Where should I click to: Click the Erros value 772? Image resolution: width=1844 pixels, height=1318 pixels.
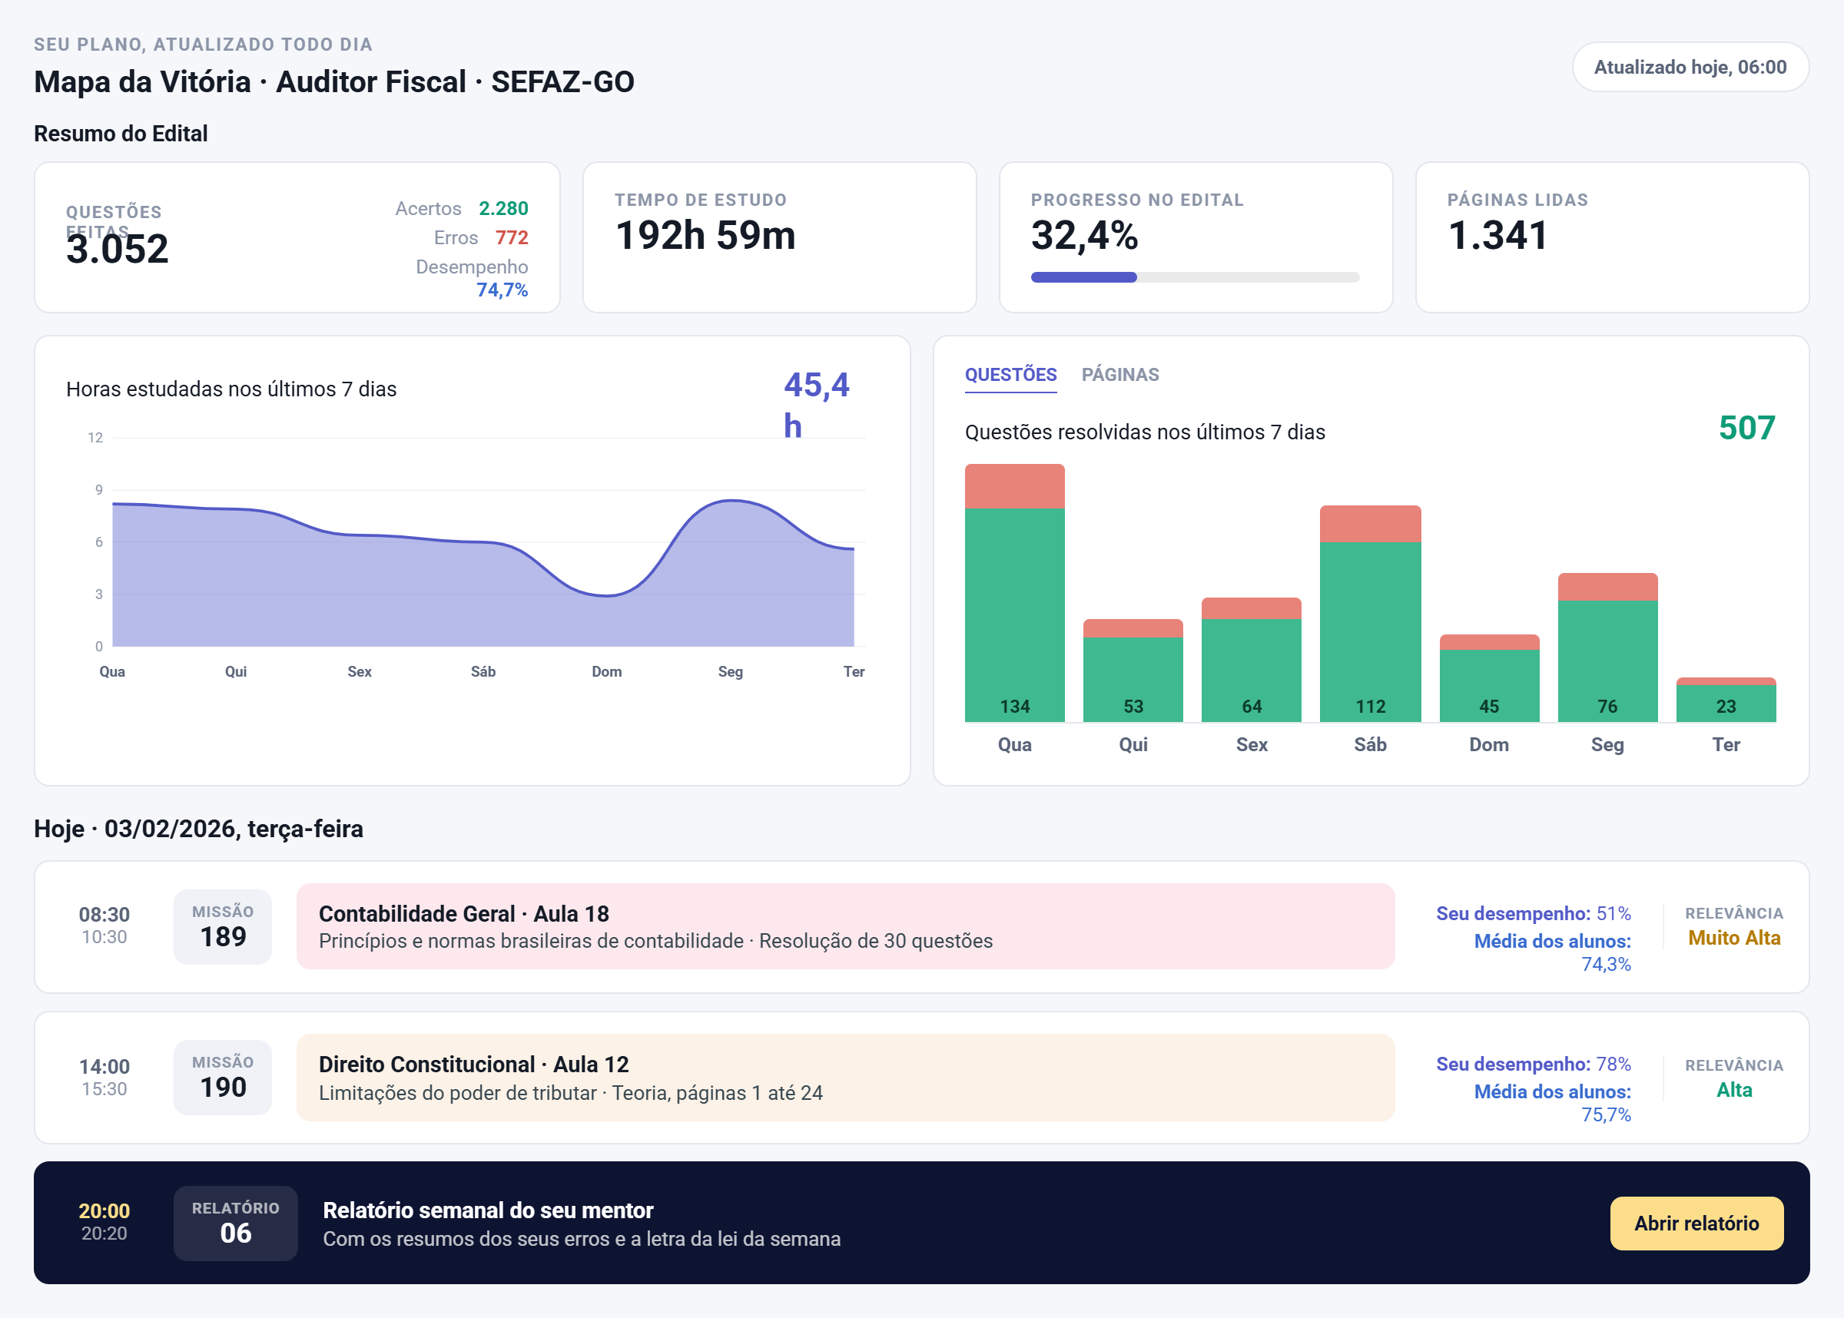click(x=511, y=238)
